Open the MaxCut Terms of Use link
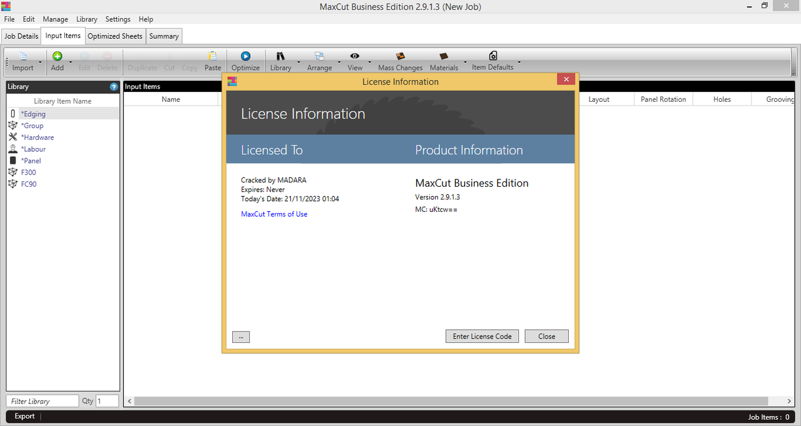This screenshot has width=801, height=426. click(274, 214)
